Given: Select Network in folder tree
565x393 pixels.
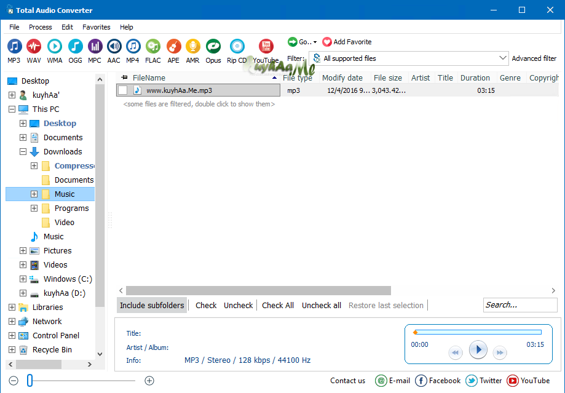Looking at the screenshot, I should click(47, 322).
